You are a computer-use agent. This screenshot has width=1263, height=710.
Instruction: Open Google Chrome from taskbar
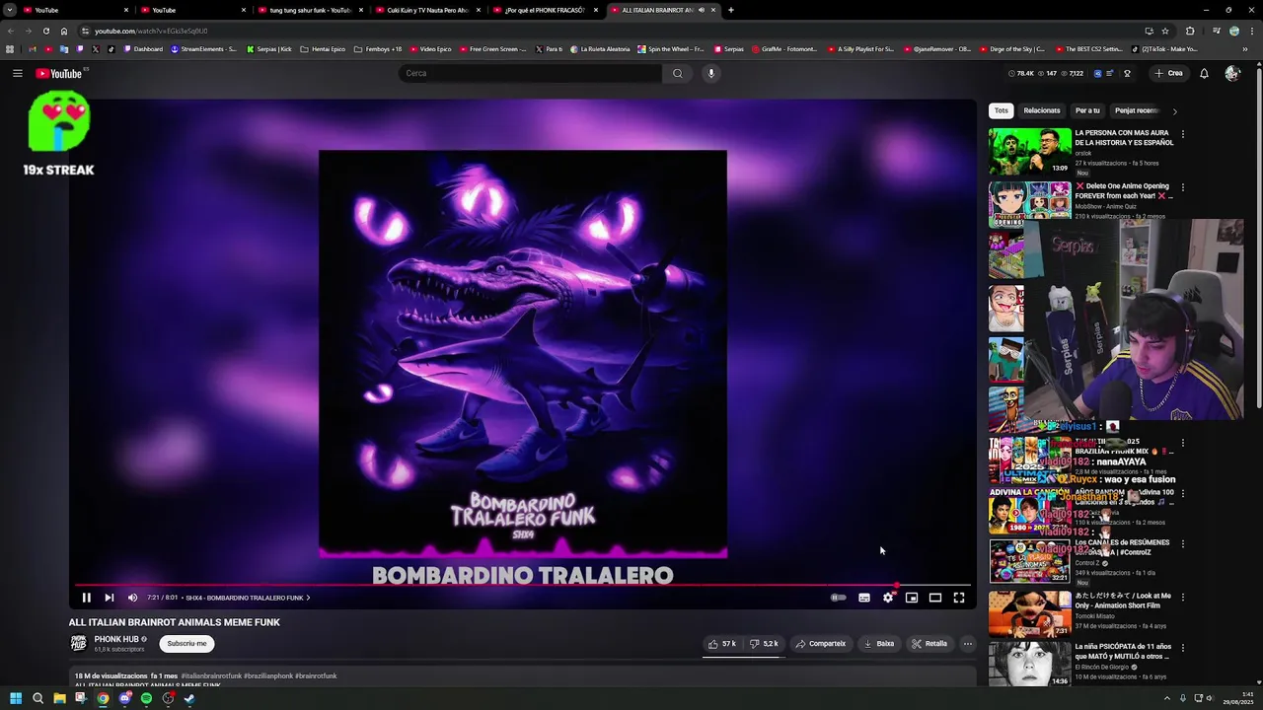pyautogui.click(x=103, y=698)
